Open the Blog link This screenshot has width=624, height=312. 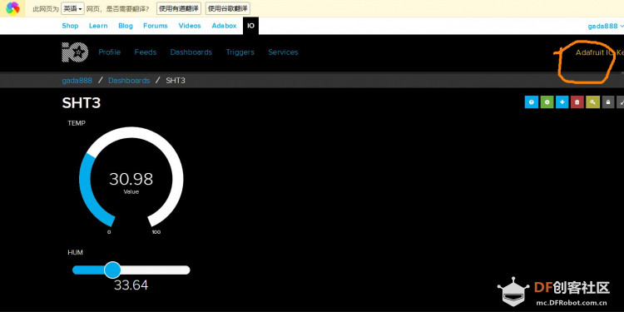pyautogui.click(x=126, y=26)
